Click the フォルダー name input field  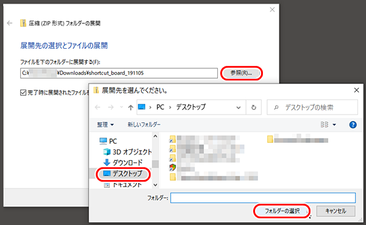(x=263, y=198)
